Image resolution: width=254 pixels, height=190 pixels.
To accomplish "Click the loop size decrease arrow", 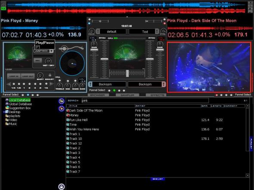I will tap(9, 84).
